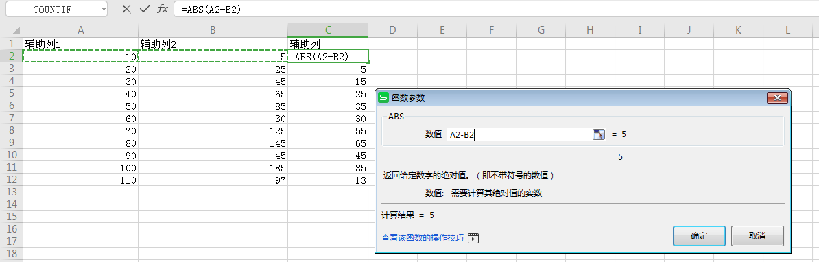Click cell A6 with value 50
819x262 pixels.
pos(80,106)
